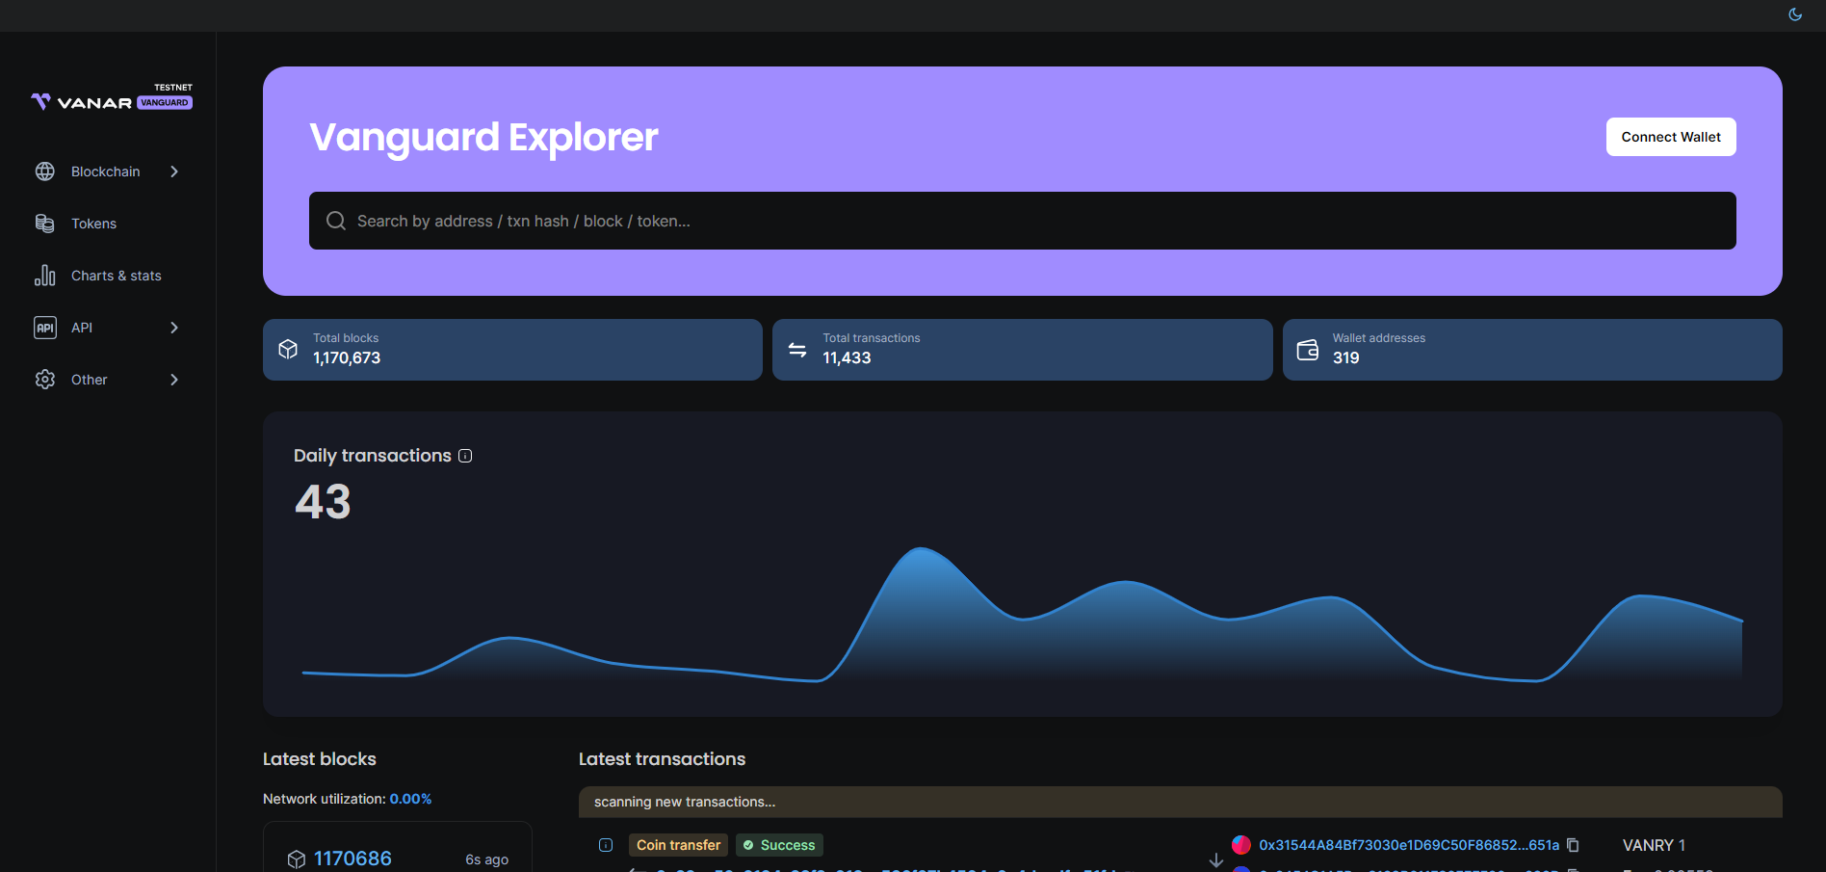Expand the Coin transfer transaction details icon

tap(606, 845)
